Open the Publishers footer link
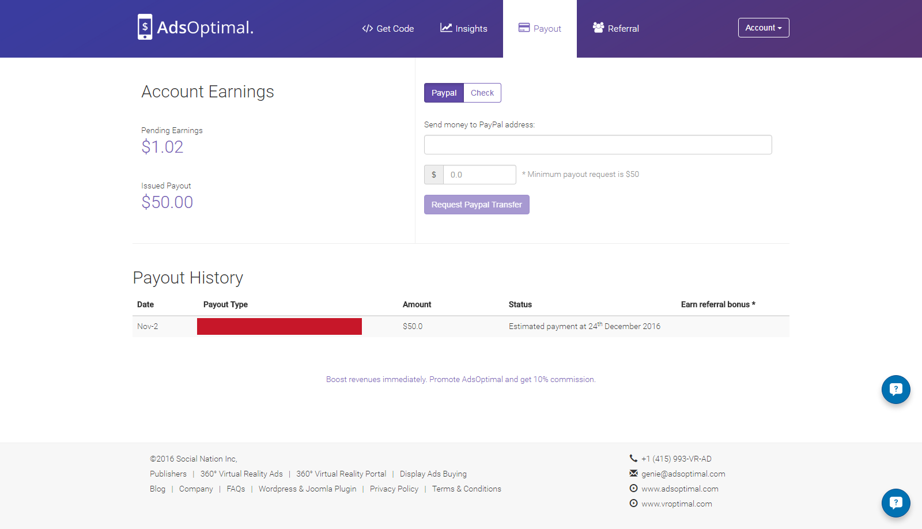 (168, 474)
